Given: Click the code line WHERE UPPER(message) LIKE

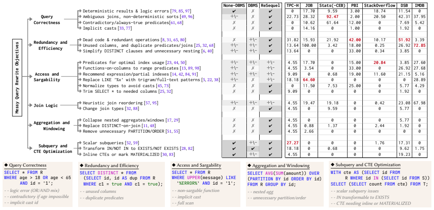Looking at the screenshot, I should [203, 177].
